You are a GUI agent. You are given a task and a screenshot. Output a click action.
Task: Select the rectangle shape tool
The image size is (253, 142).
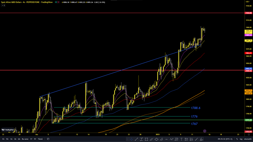146,139
